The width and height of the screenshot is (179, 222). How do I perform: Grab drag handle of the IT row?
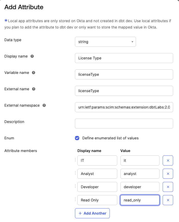pyautogui.click(x=75, y=160)
